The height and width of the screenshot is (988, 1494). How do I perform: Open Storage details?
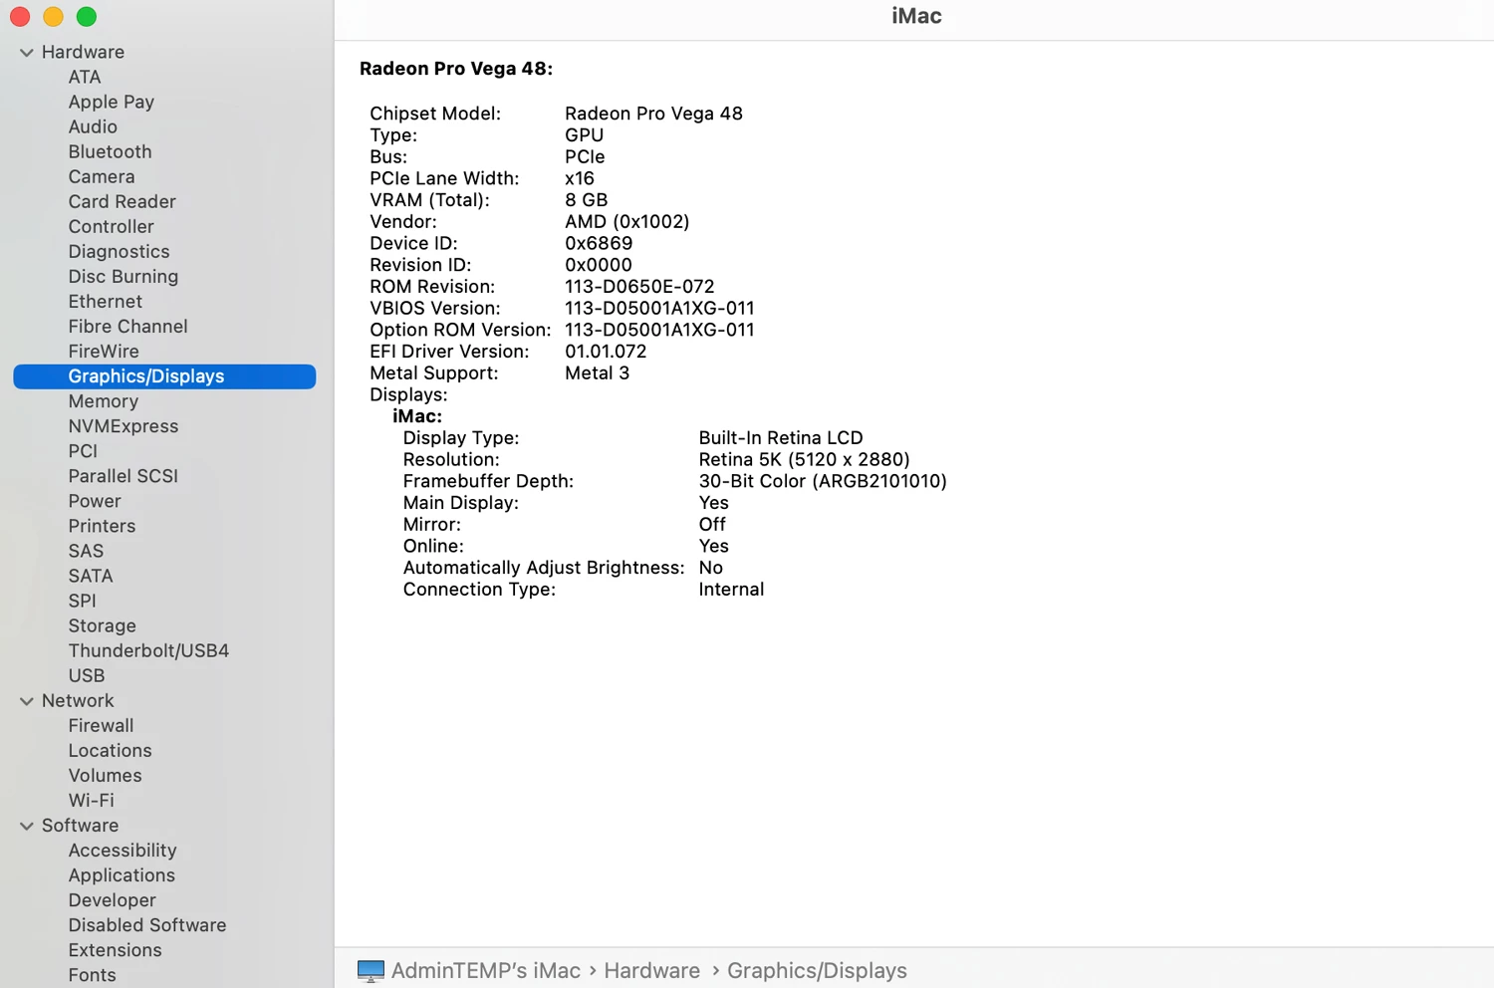tap(103, 625)
